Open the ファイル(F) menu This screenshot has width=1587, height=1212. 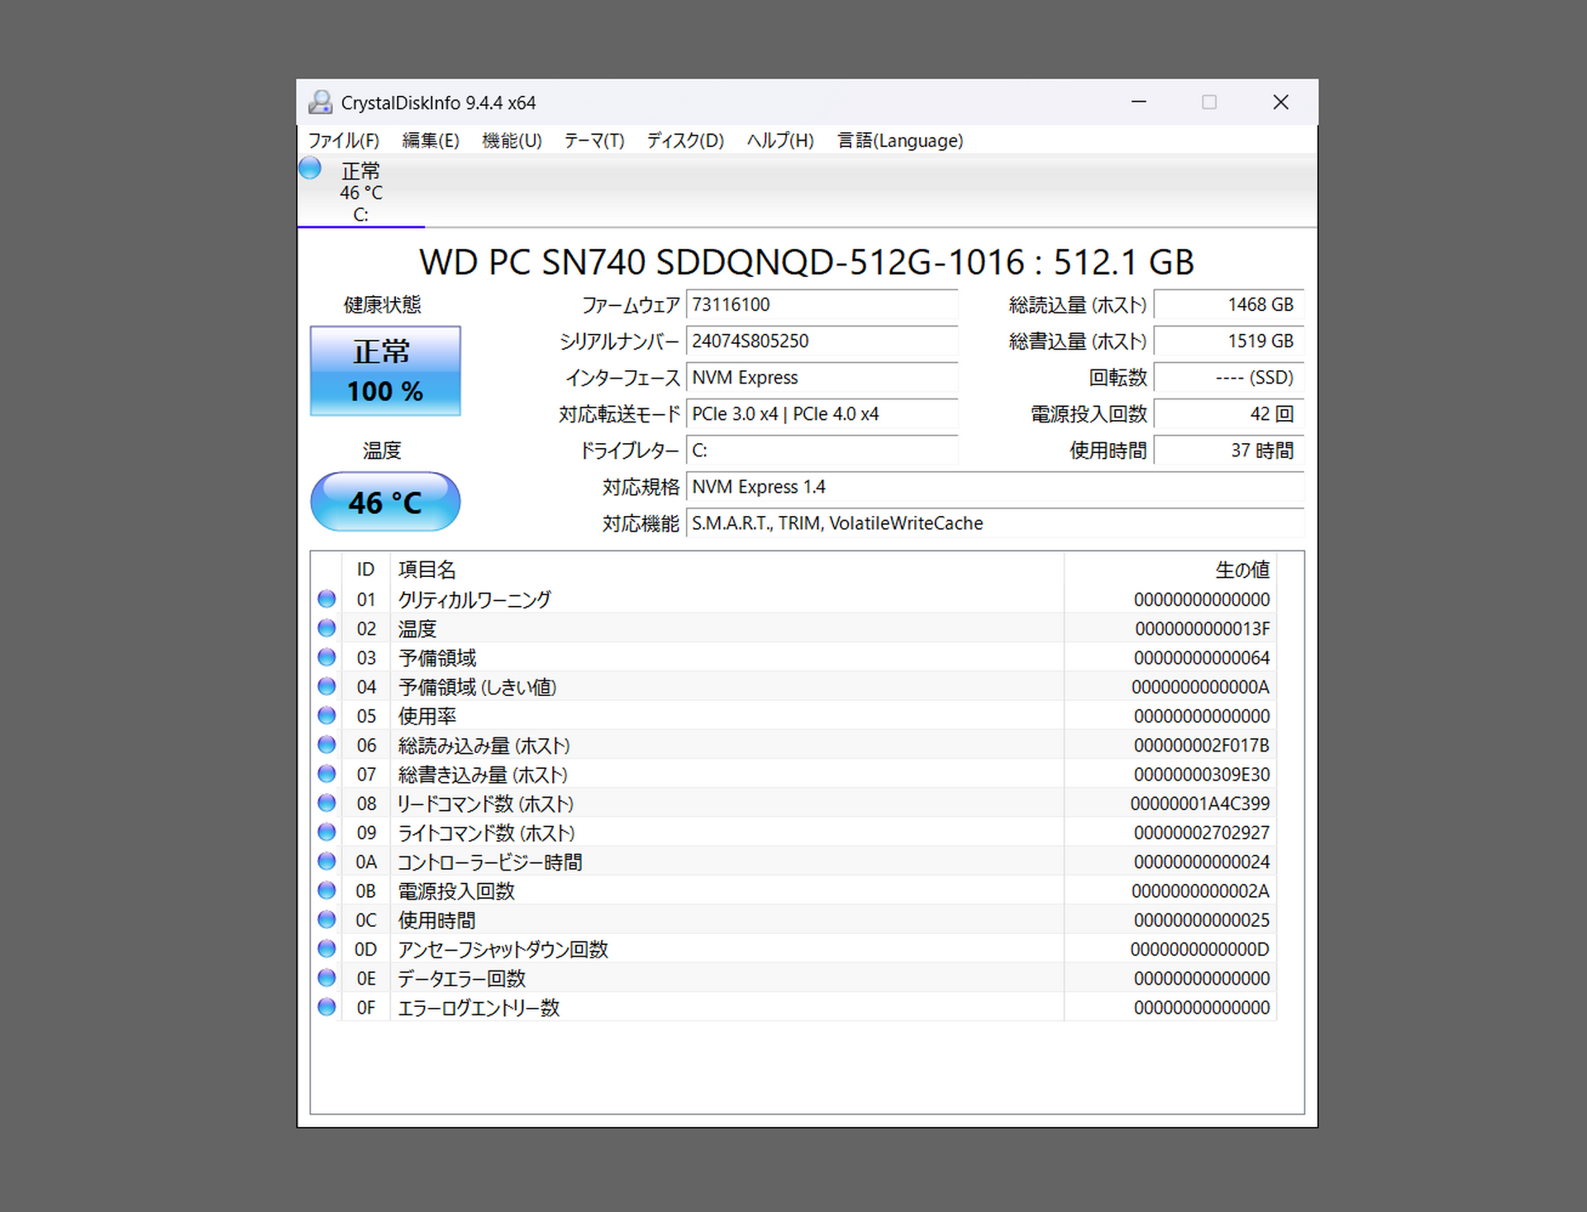pos(343,141)
